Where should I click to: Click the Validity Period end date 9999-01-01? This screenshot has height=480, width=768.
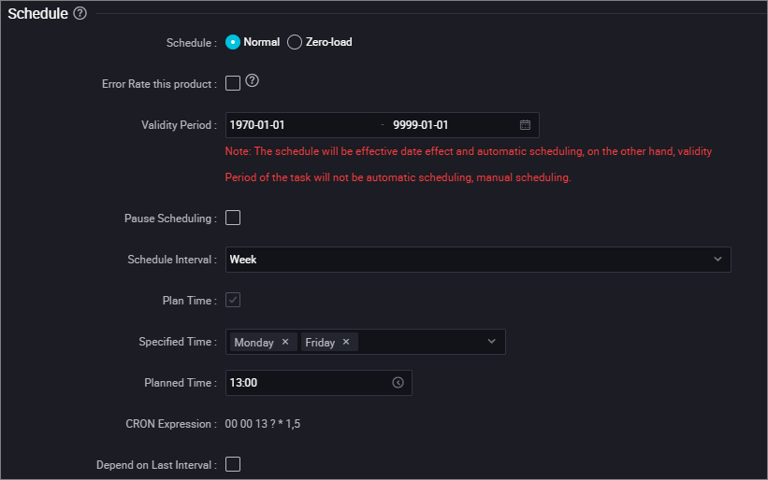[420, 125]
